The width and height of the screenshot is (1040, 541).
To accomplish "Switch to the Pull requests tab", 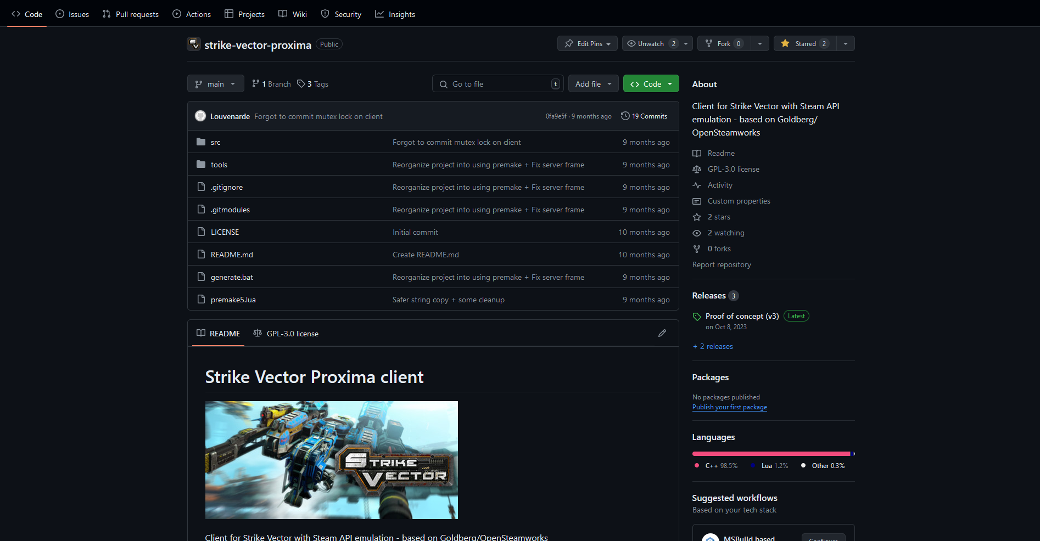I will [x=131, y=14].
